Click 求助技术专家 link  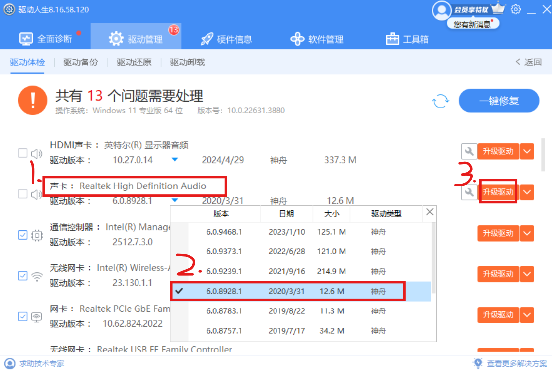pos(42,363)
